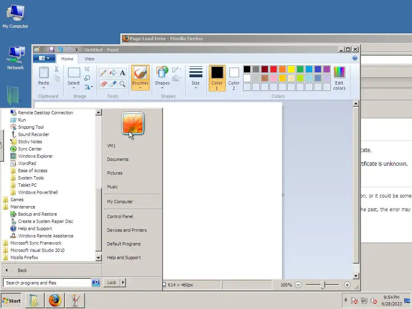Open Control Panel from Start menu
Viewport: 412px width, 309px height.
[120, 216]
